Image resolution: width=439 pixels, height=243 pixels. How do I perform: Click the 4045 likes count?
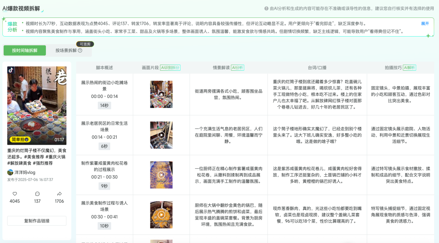15,201
